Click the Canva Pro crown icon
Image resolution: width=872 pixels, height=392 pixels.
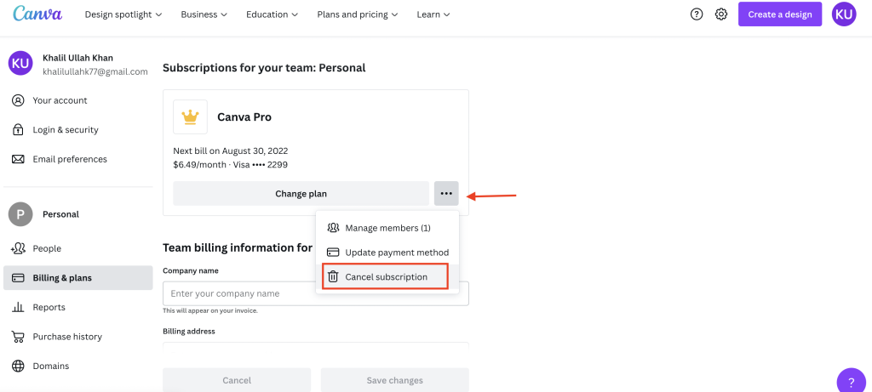click(x=190, y=117)
